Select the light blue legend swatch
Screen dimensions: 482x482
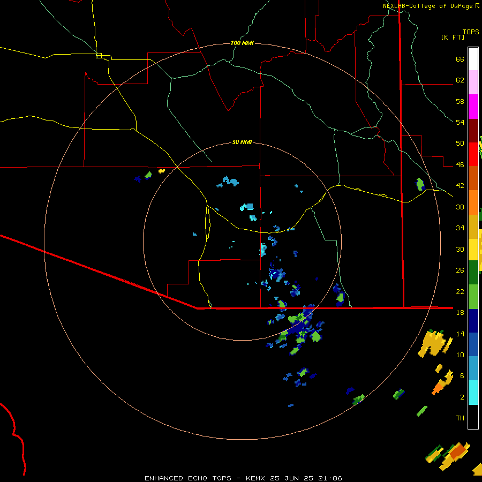pos(473,368)
